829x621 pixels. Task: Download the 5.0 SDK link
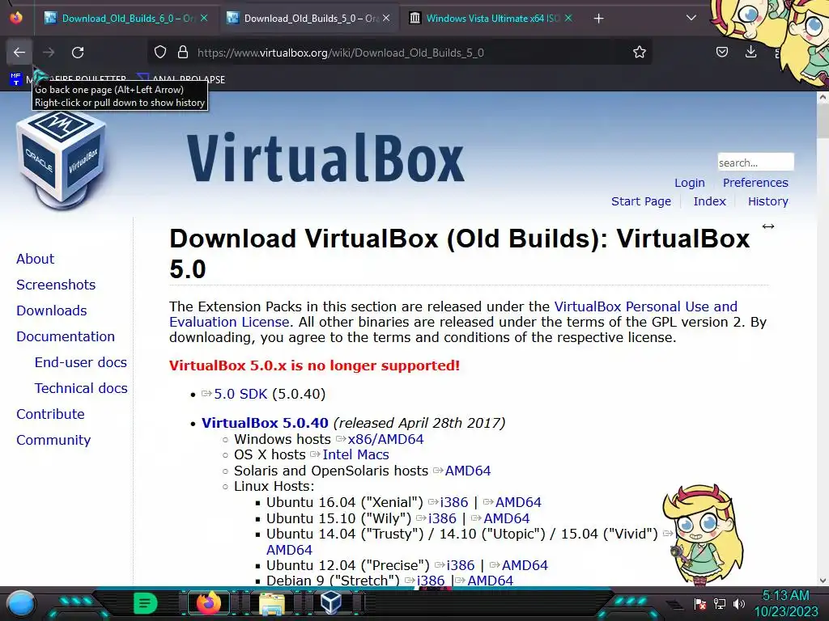point(240,394)
